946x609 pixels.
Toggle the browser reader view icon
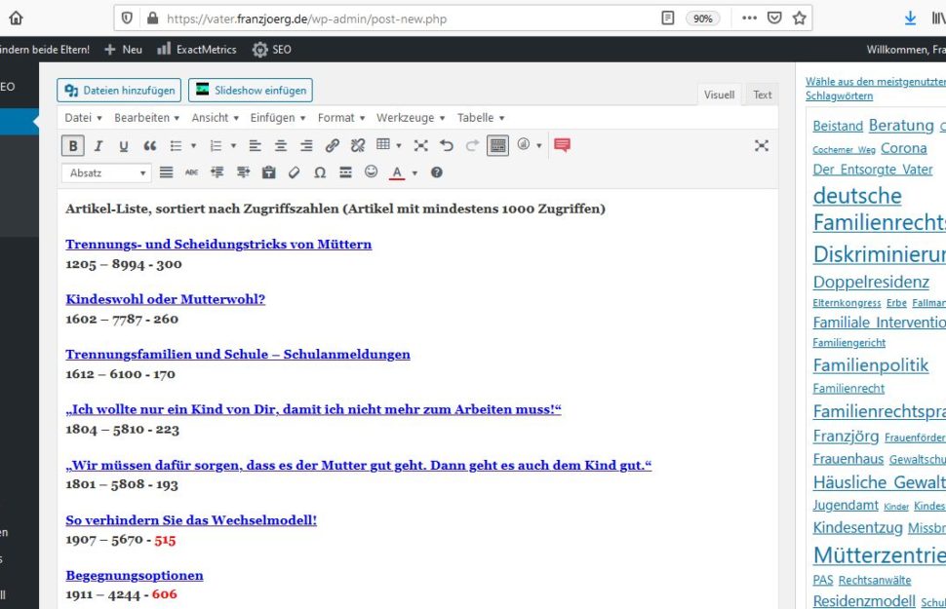pyautogui.click(x=668, y=19)
